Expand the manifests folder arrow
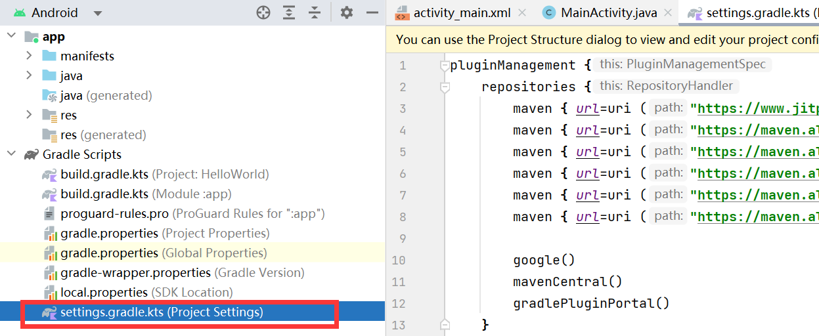This screenshot has width=819, height=336. [29, 56]
